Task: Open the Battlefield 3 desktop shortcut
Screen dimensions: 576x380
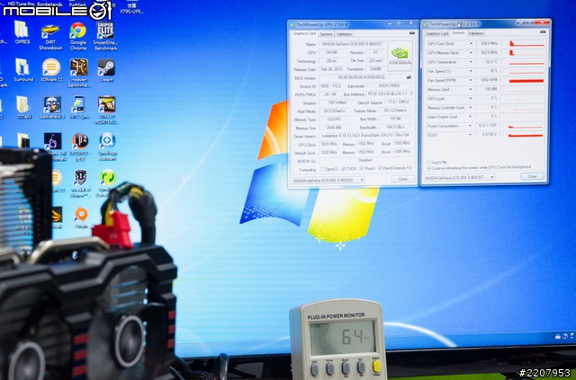Action: (x=52, y=107)
